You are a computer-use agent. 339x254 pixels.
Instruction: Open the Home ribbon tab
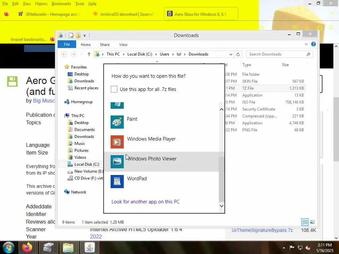coord(86,45)
